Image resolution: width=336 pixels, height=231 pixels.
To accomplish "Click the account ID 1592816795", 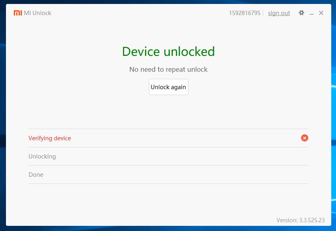I will tap(244, 13).
